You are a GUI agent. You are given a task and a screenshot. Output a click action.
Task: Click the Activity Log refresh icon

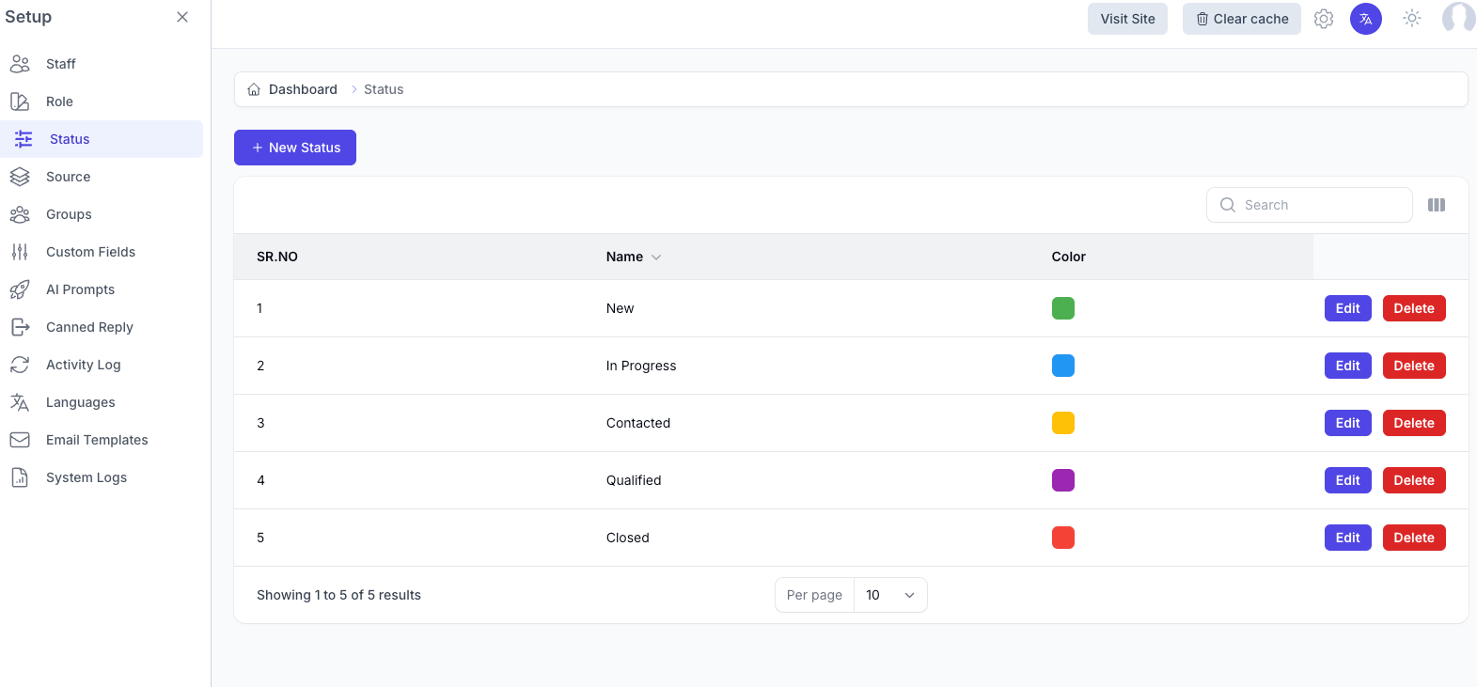[x=20, y=365]
